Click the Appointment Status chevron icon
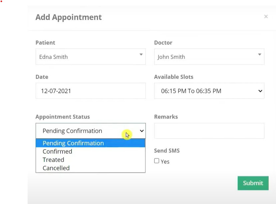The width and height of the screenshot is (276, 204). point(141,131)
